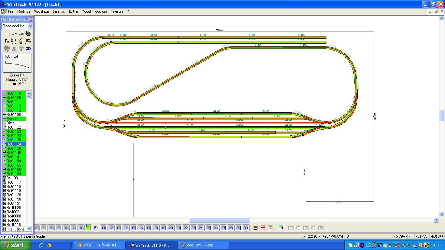Toggle layer 25 button

coord(208,228)
